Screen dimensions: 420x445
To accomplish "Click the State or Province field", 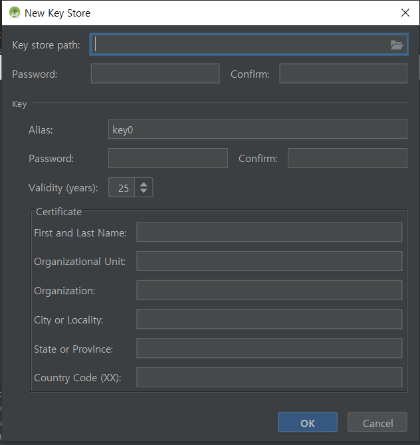I will pos(269,348).
